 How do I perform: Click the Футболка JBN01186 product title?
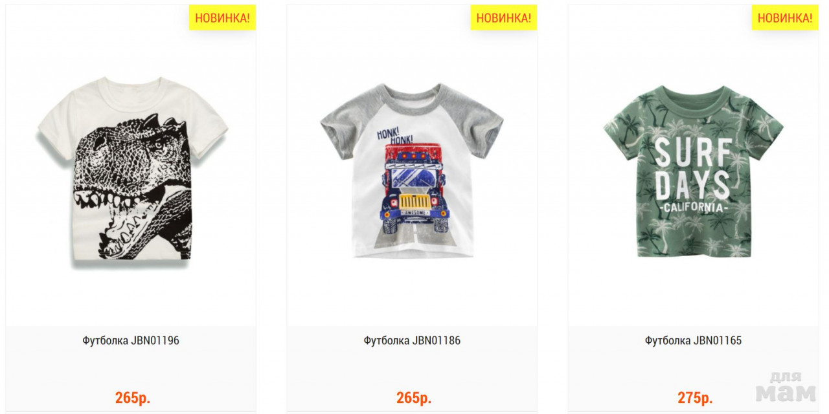(412, 340)
